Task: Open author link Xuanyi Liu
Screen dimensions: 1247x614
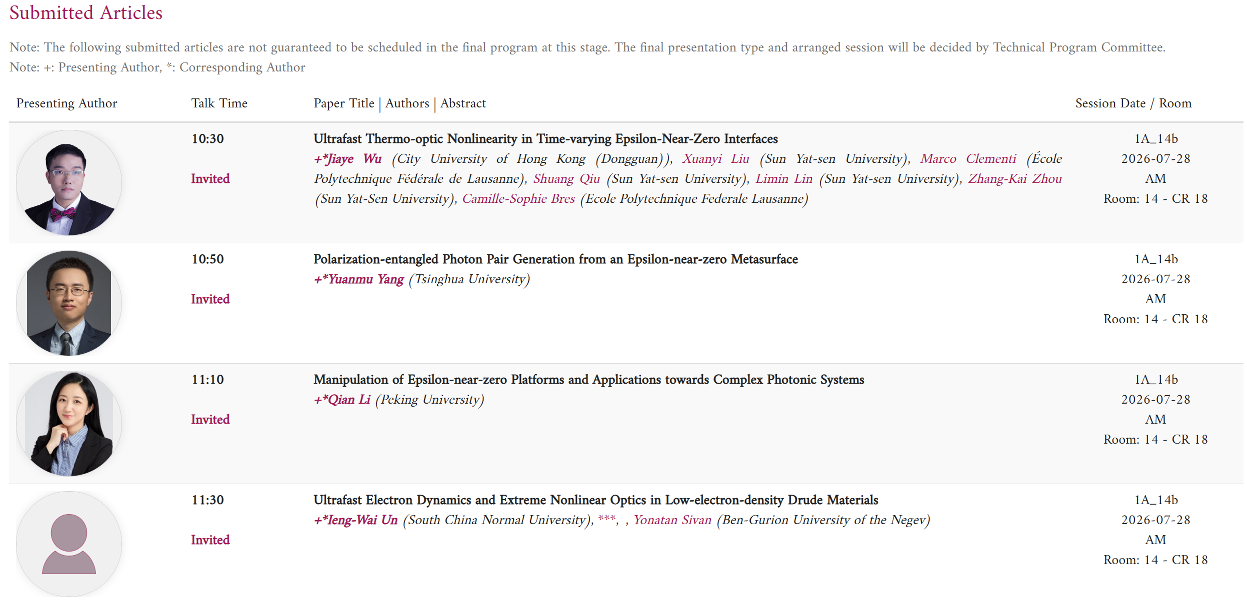Action: (x=715, y=159)
